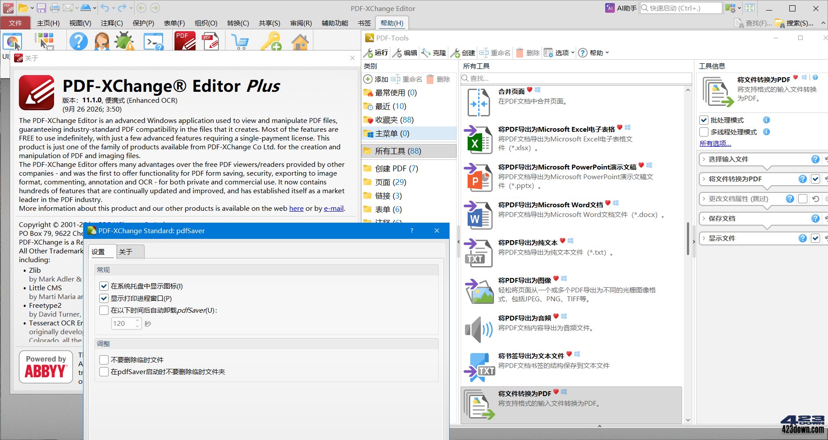The height and width of the screenshot is (440, 828).
Task: Check 在以下时间后自动卸载pdfSaver option
Action: [104, 310]
